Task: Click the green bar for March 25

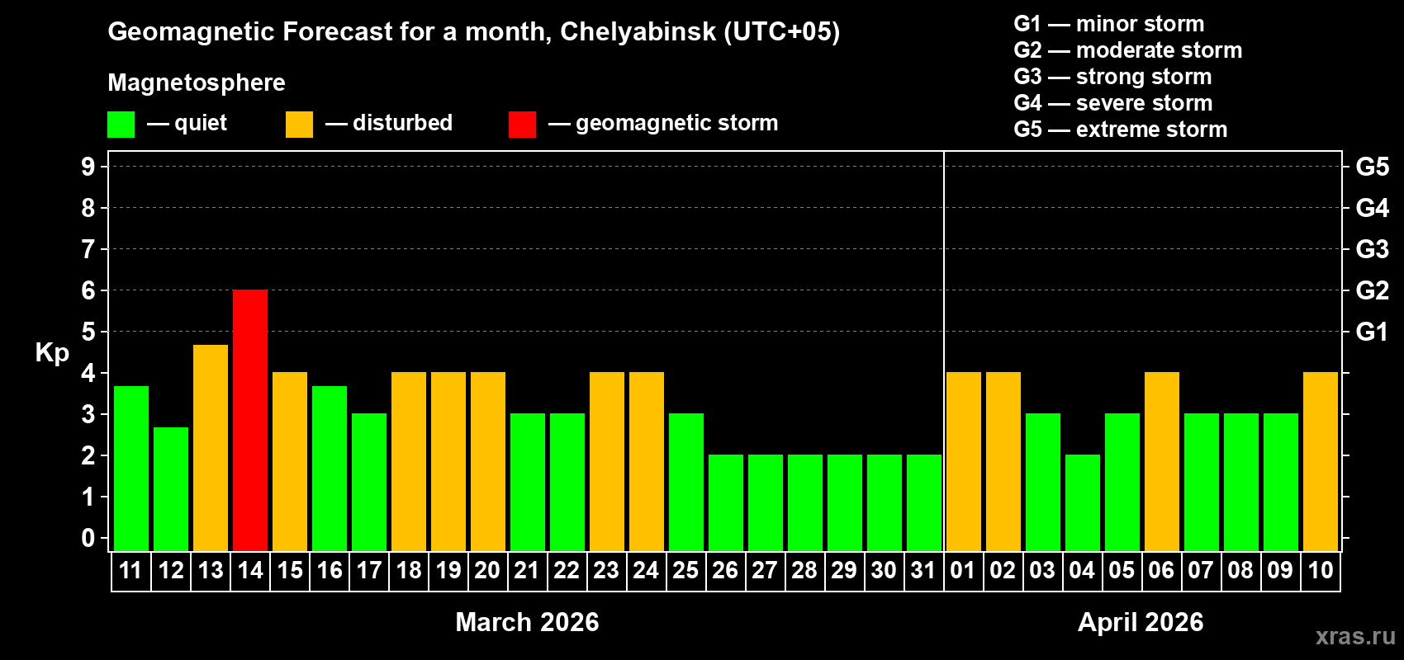Action: tap(686, 483)
